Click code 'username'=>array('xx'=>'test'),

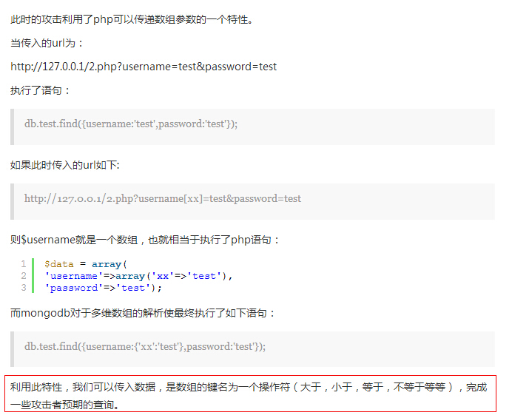click(x=138, y=276)
